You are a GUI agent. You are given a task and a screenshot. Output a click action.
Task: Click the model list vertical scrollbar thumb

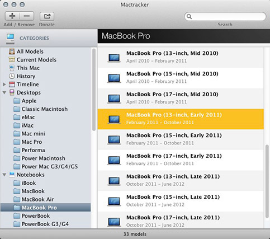pos(267,181)
